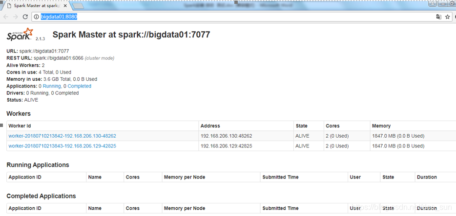Click the 'Status: ALIVE' line

(22, 100)
